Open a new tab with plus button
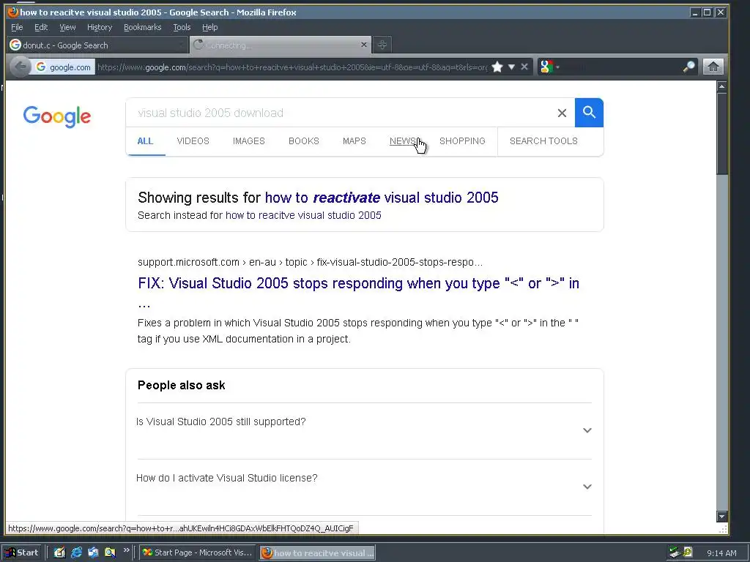 (x=382, y=45)
